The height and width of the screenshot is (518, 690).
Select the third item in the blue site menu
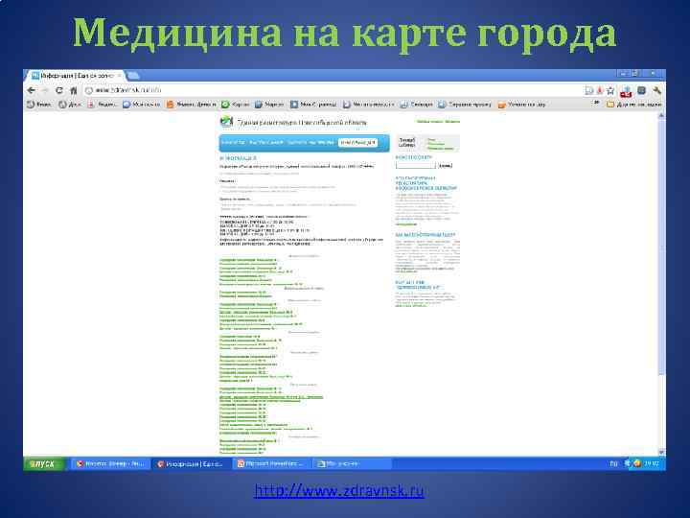pos(311,143)
